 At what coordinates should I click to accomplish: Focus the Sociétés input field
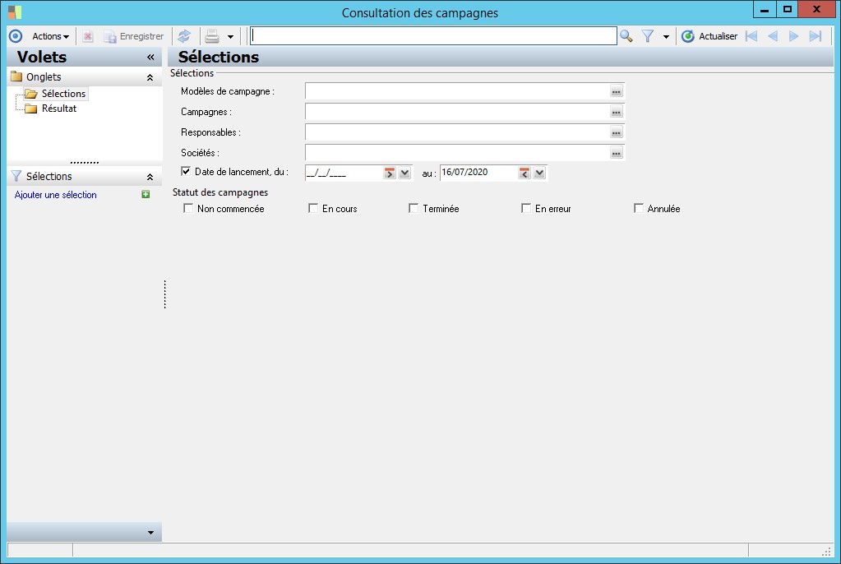click(x=458, y=152)
